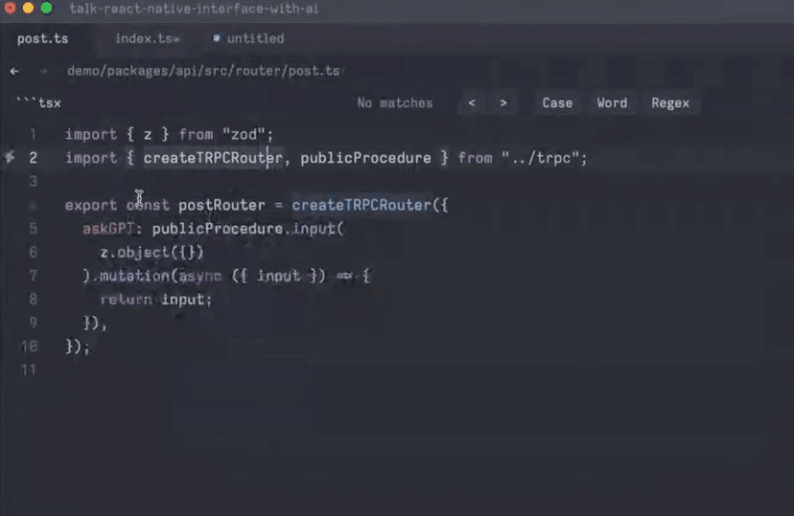Viewport: 794px width, 516px height.
Task: Go to previous search match
Action: pyautogui.click(x=472, y=103)
